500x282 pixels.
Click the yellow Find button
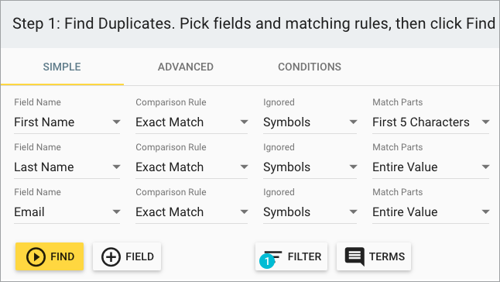(50, 256)
